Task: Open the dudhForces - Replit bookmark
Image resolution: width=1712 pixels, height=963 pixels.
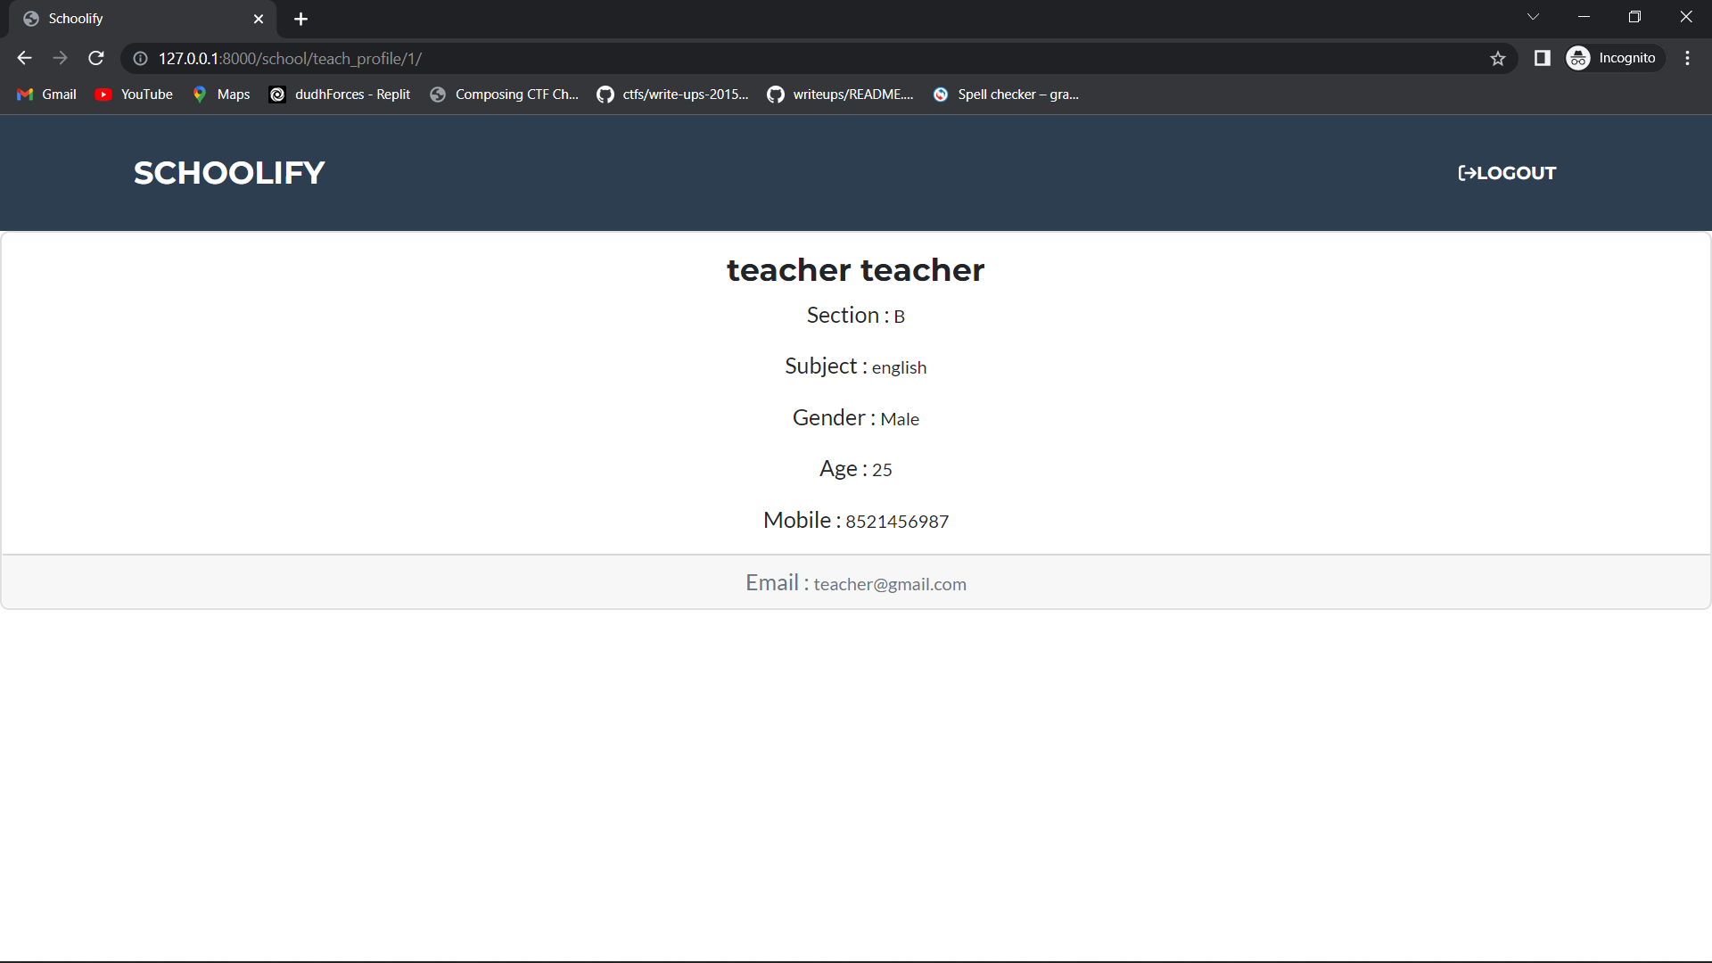Action: tap(339, 94)
